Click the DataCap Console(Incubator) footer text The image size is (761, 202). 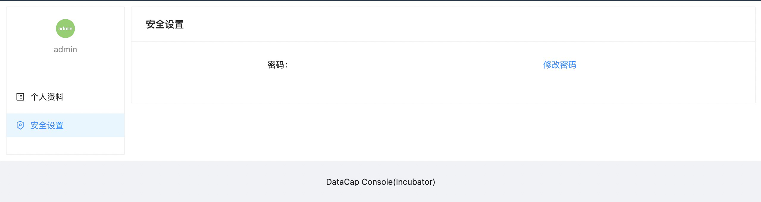point(380,182)
